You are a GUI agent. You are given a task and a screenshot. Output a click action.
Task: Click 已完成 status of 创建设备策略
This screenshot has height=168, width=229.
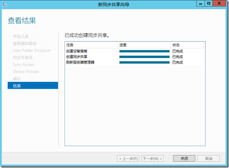click(x=178, y=51)
